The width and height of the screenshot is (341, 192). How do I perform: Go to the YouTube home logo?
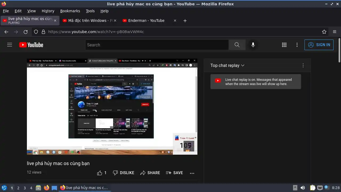[31, 45]
